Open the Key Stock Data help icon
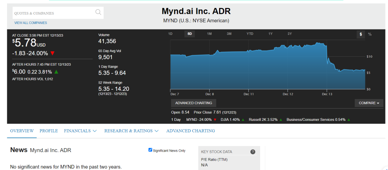The height and width of the screenshot is (170, 388). pos(253,152)
